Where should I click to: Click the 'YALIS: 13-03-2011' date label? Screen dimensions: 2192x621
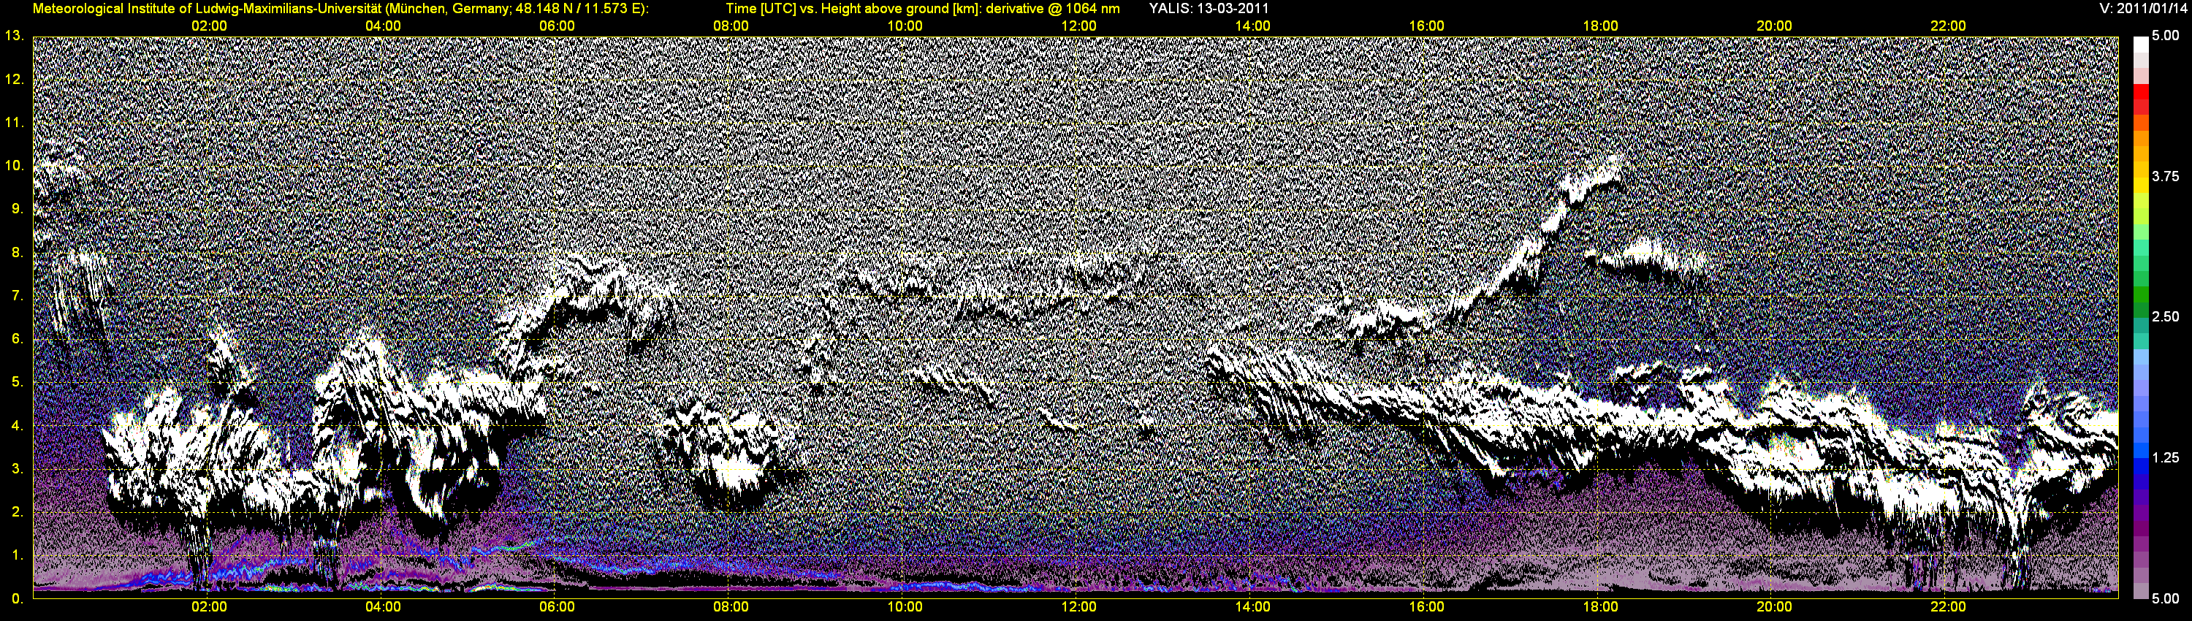(x=1209, y=9)
